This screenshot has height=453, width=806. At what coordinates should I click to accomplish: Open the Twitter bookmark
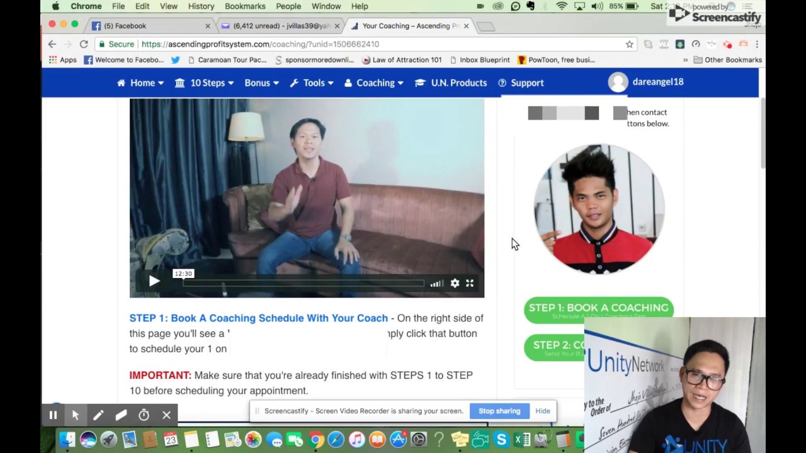(175, 60)
